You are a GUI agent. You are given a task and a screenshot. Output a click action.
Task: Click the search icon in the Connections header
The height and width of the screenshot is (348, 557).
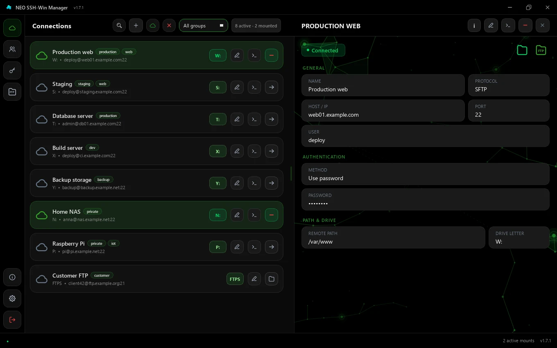tap(119, 25)
